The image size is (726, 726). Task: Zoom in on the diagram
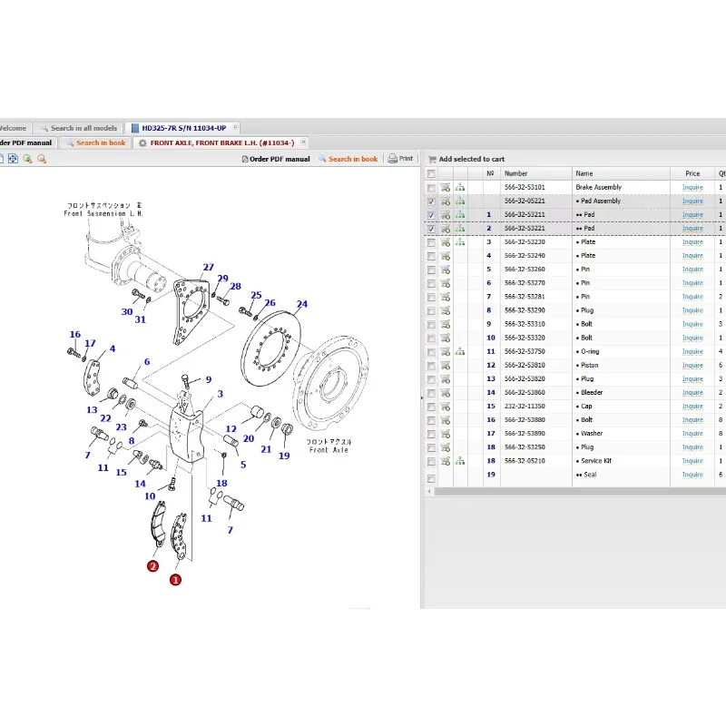tap(28, 159)
